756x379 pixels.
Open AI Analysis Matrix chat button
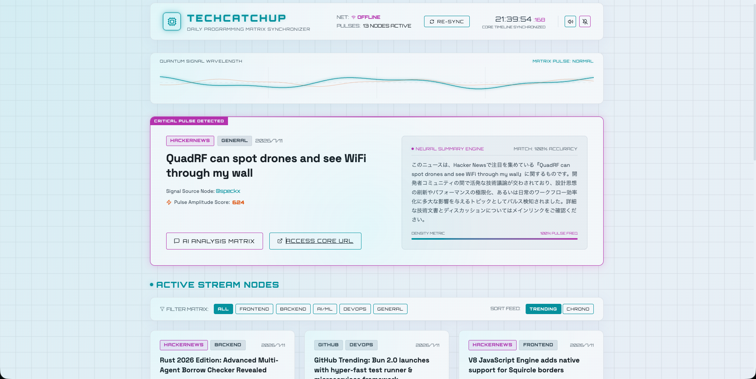[215, 241]
